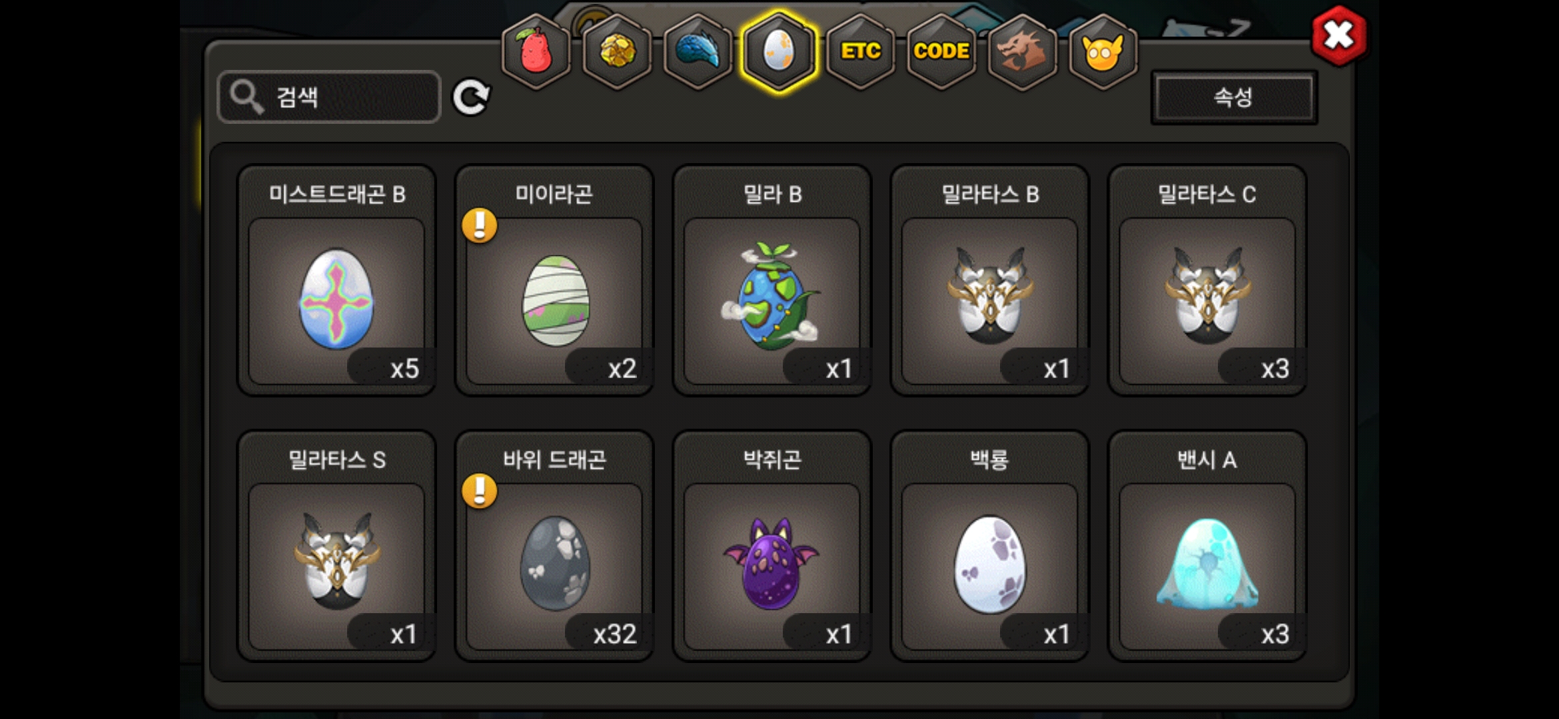The image size is (1559, 719).
Task: Choose the purple 박쥐곤 bat egg
Action: 772,546
